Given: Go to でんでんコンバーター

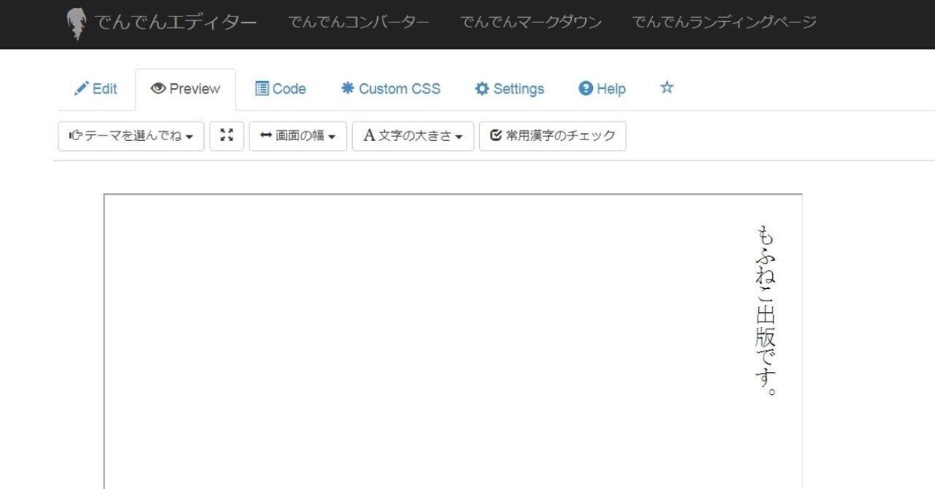Looking at the screenshot, I should coord(360,23).
